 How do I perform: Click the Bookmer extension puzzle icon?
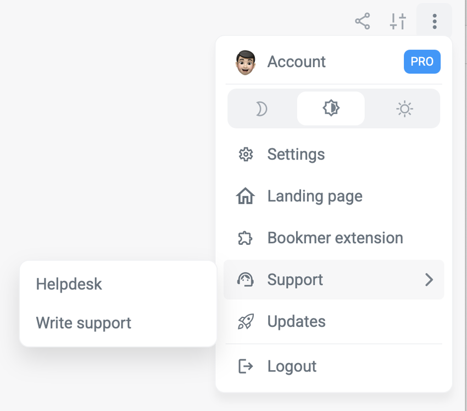[246, 238]
